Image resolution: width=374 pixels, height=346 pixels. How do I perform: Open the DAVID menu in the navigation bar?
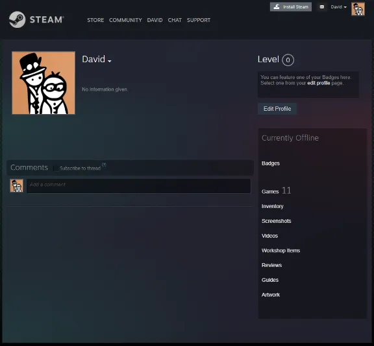tap(155, 20)
